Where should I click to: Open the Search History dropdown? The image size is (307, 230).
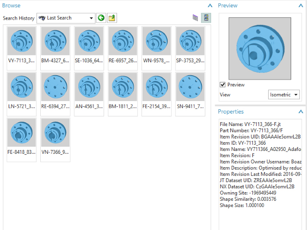click(91, 18)
